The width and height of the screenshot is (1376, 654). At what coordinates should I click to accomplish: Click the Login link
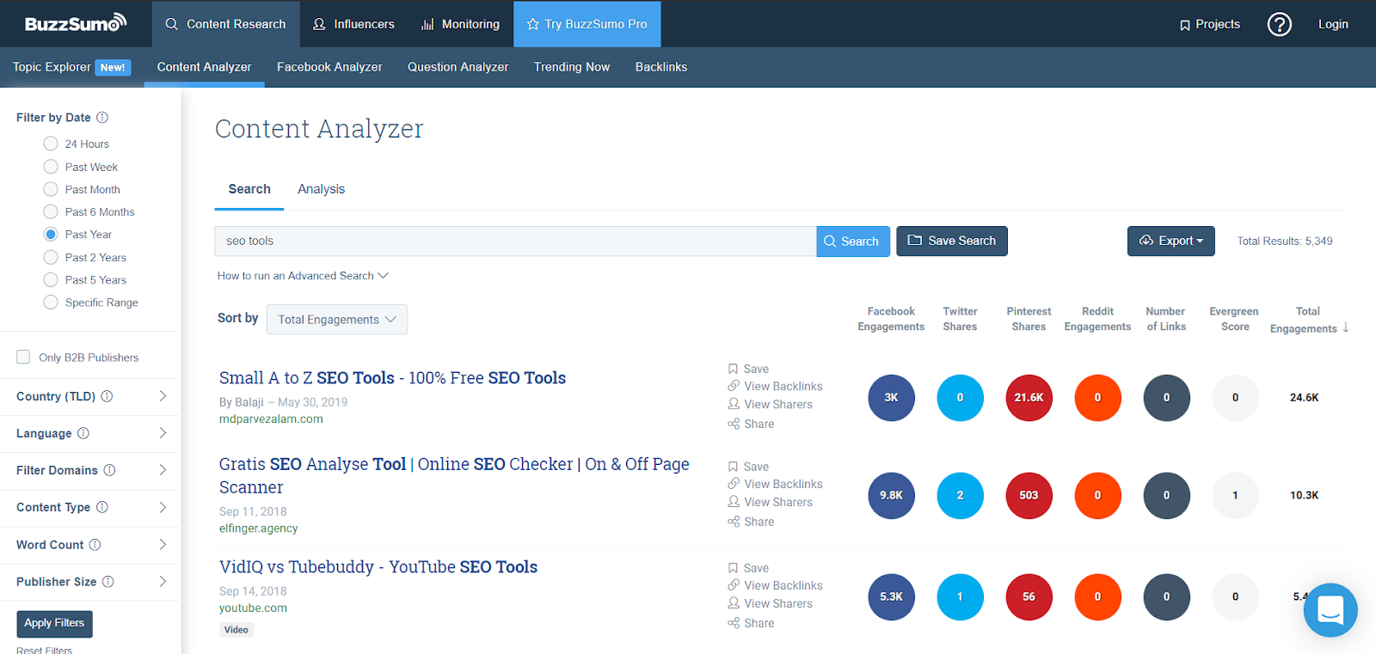[1333, 24]
